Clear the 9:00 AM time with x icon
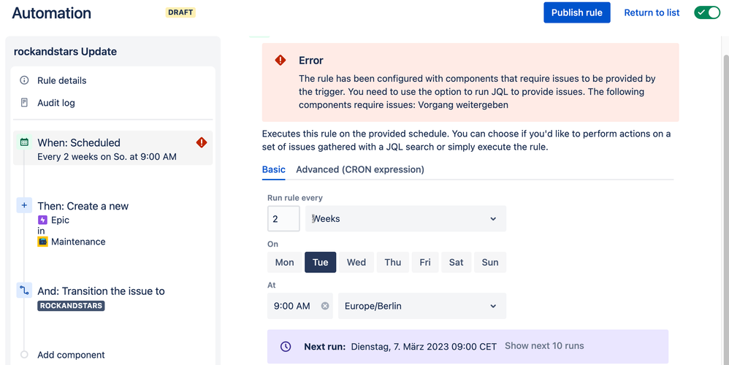The image size is (729, 365). click(325, 306)
